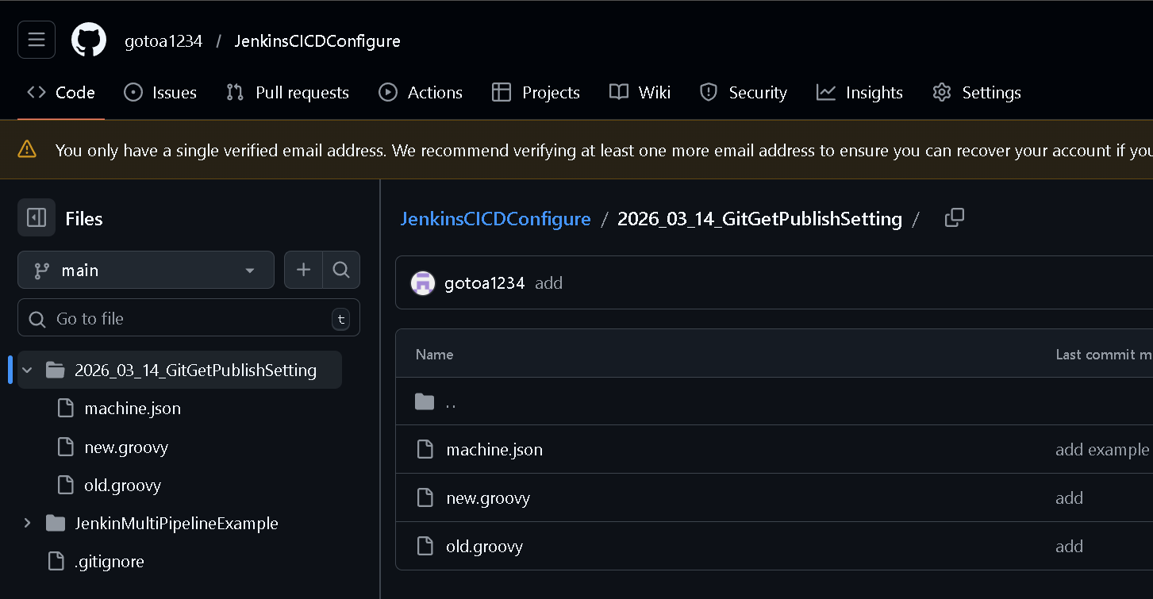
Task: Select machine.json in the file tree
Action: pos(133,409)
